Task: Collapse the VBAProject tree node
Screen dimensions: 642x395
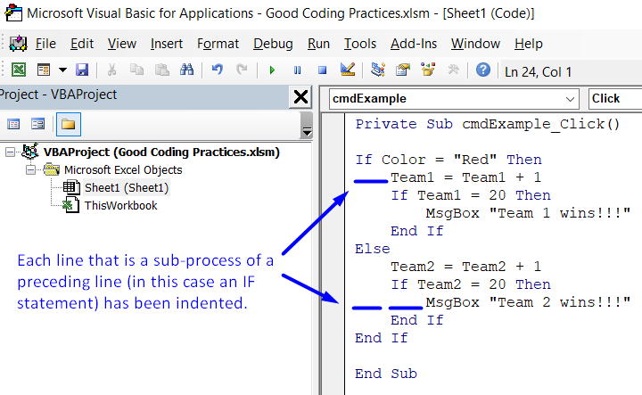Action: point(10,152)
